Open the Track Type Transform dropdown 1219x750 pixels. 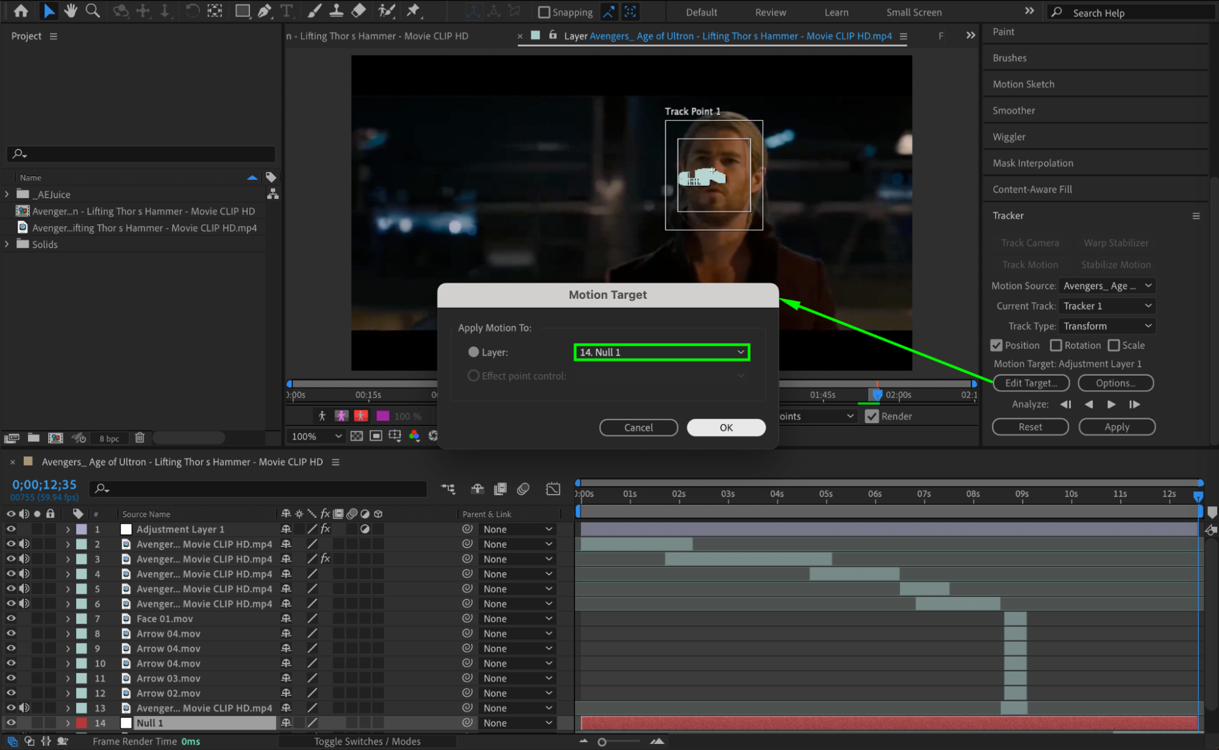pos(1107,326)
